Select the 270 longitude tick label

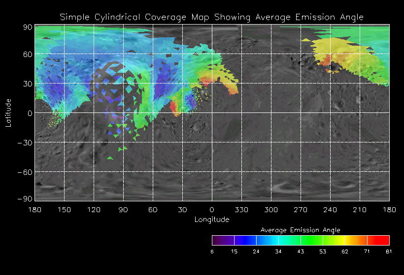[300, 210]
